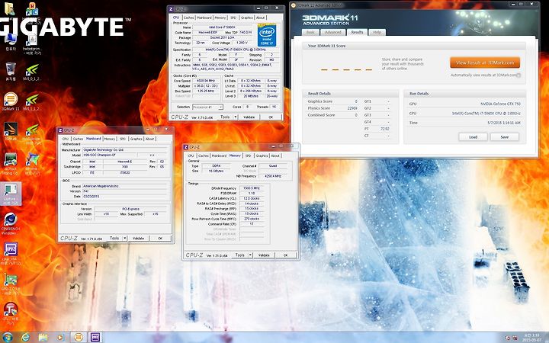Open the NVI_0_1_2 NVIDIA desktop icon
The image size is (549, 343).
tap(32, 72)
